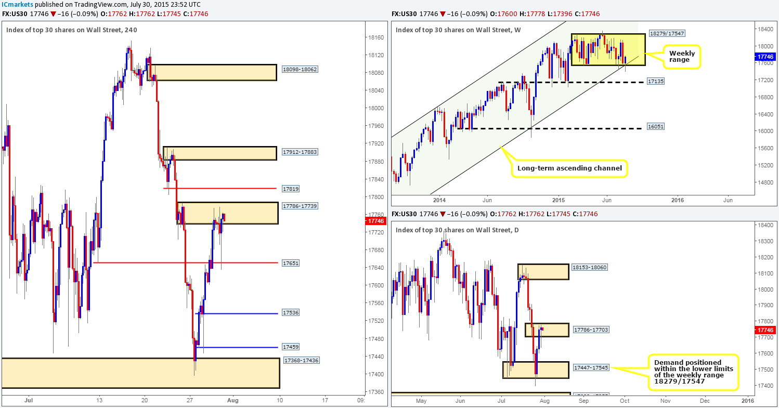The height and width of the screenshot is (408, 779).
Task: Click the 18153-18060 daily zone label
Action: point(590,267)
